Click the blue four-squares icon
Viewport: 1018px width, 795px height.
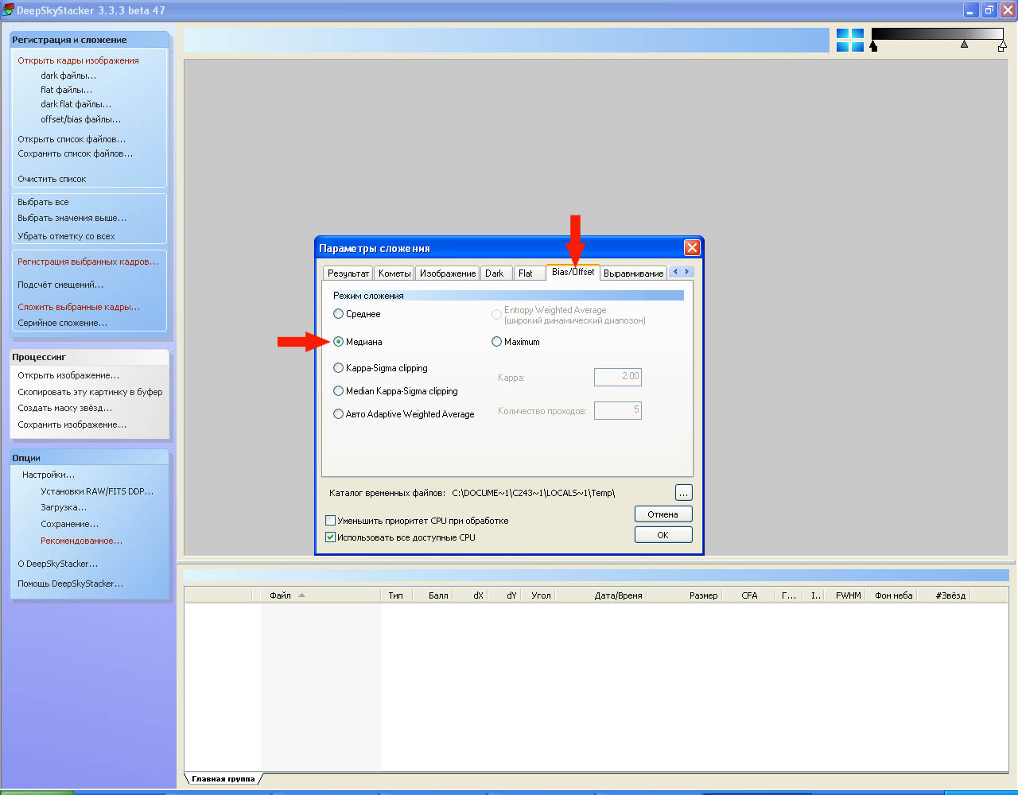point(849,41)
